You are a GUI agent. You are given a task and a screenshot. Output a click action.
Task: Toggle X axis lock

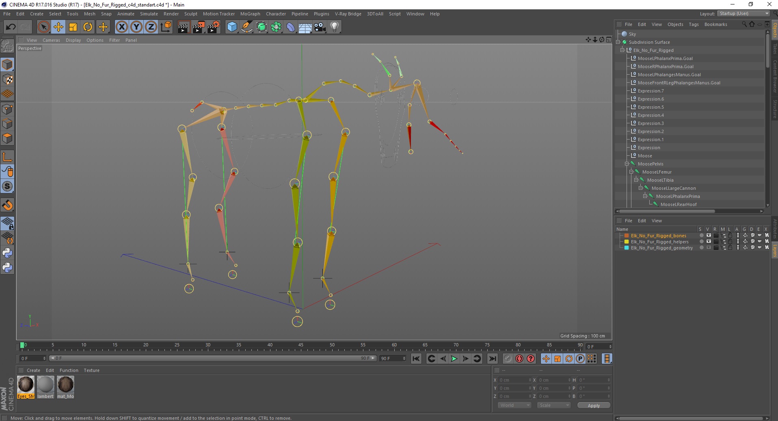[x=121, y=27]
